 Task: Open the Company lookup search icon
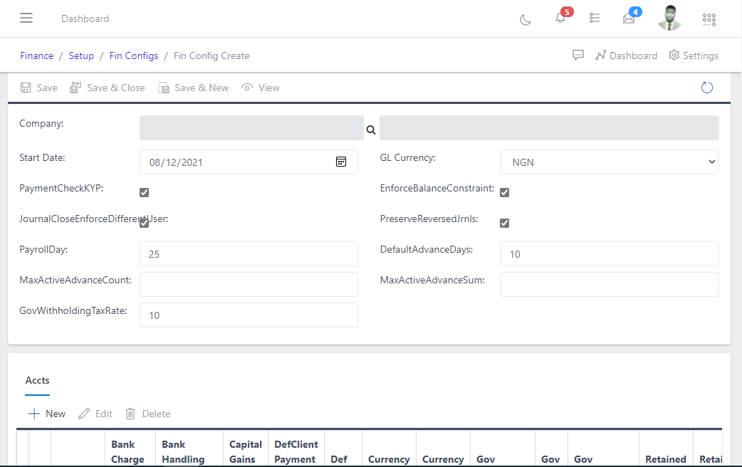pyautogui.click(x=370, y=130)
